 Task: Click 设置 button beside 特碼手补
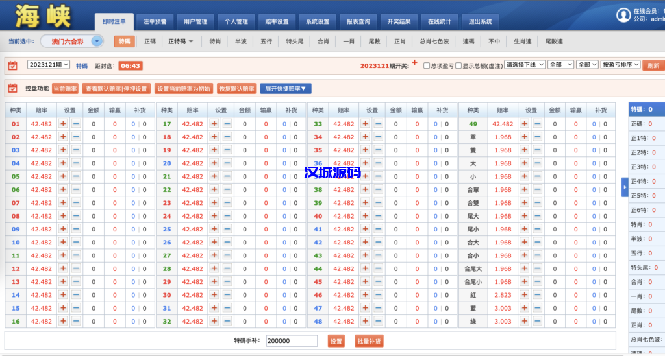click(x=336, y=341)
